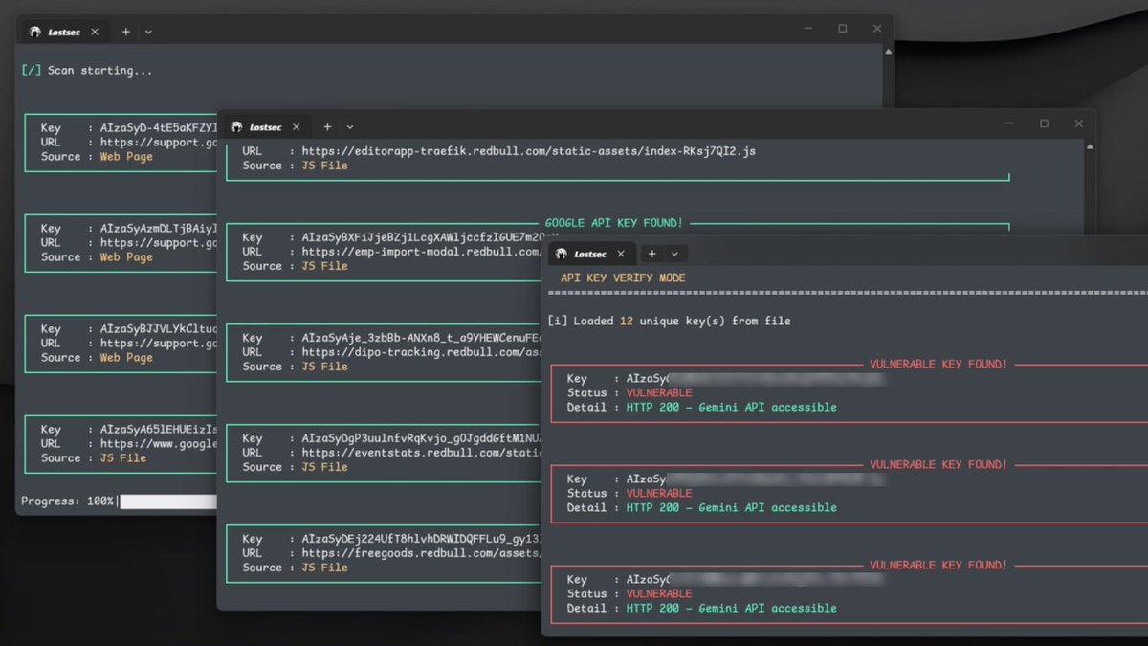Expand the profile dropdown in the back window
Image resolution: width=1148 pixels, height=646 pixels.
[x=148, y=32]
